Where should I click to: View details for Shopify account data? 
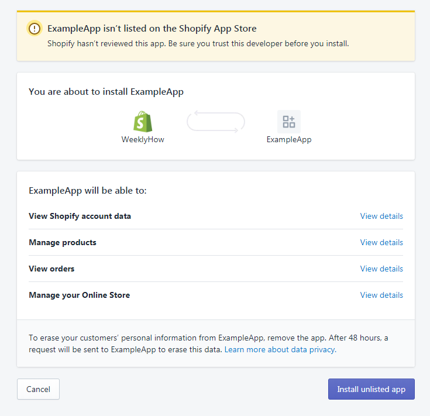[x=381, y=216]
